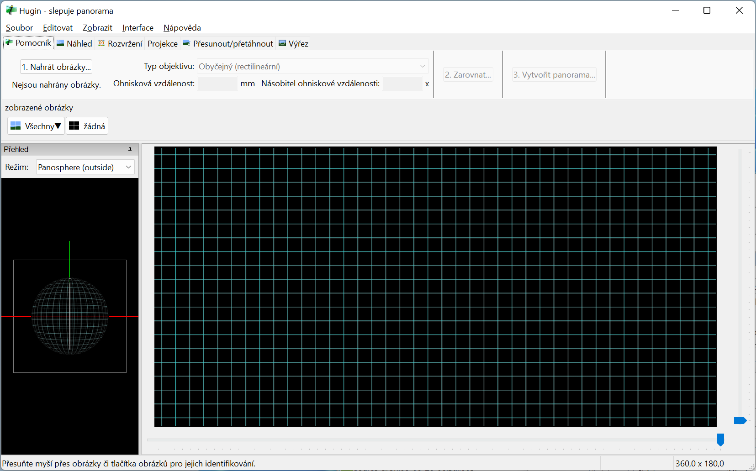The width and height of the screenshot is (756, 471).
Task: Open the Nápověda help menu
Action: [182, 28]
